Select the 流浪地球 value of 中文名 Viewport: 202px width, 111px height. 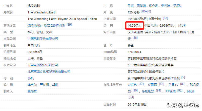pos(34,6)
